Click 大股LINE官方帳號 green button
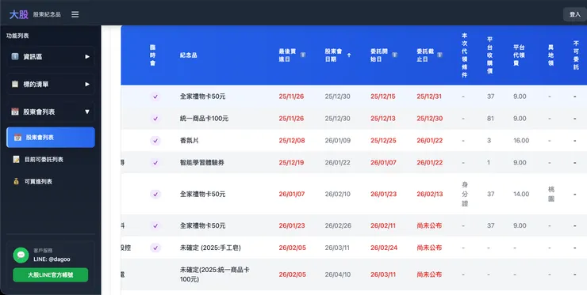587x295 pixels. tap(51, 275)
